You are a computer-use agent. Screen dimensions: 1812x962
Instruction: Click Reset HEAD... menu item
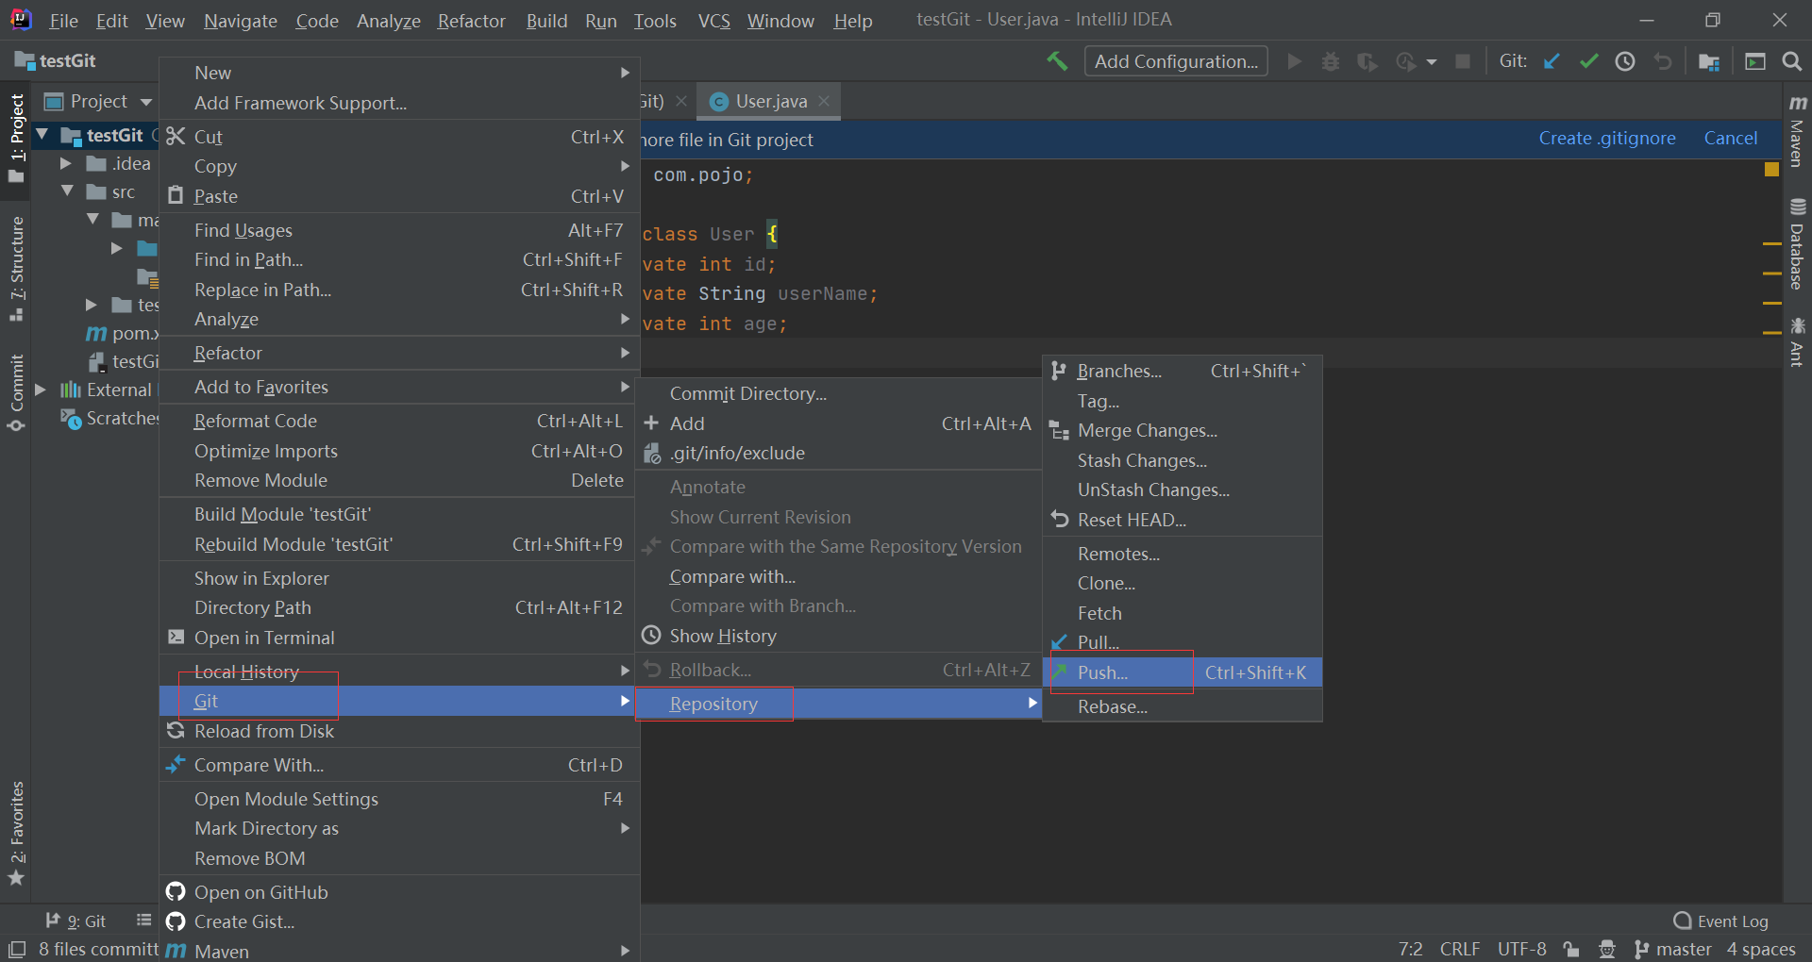[1183, 520]
